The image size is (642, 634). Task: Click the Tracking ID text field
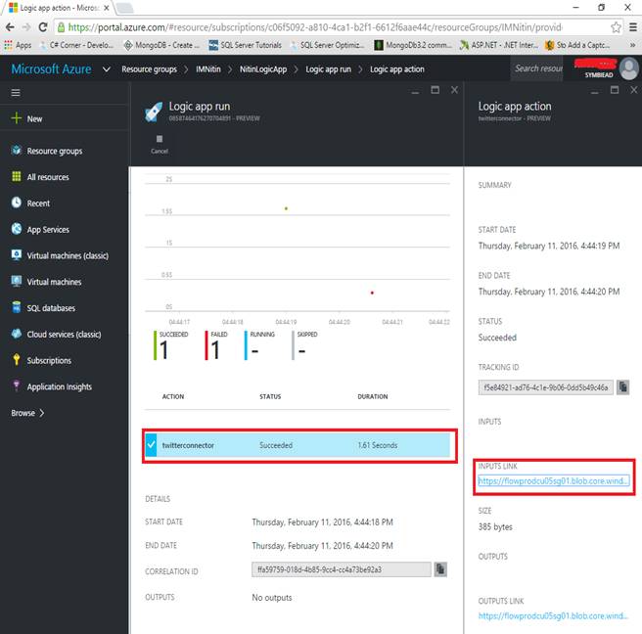click(x=545, y=387)
